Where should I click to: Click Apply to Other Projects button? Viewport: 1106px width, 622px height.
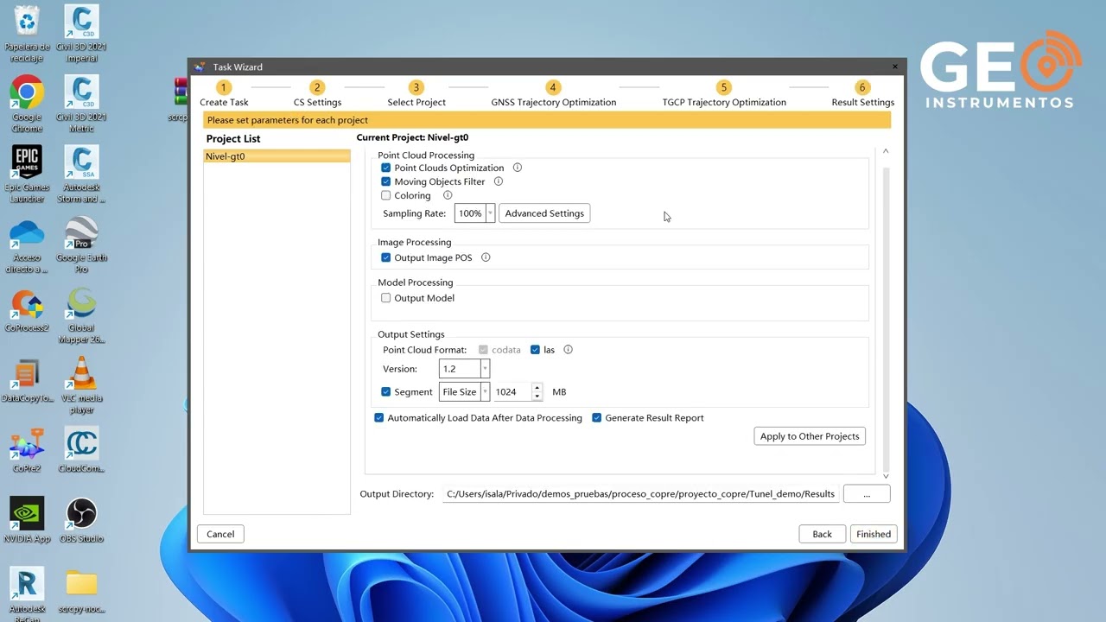[810, 436]
